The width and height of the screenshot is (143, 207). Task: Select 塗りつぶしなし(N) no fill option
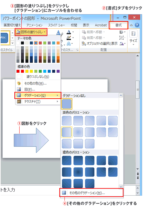click(x=38, y=77)
